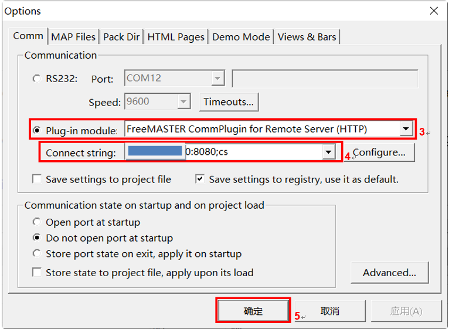449x329 pixels.
Task: Expand the Plug-in module dropdown list
Action: [405, 129]
